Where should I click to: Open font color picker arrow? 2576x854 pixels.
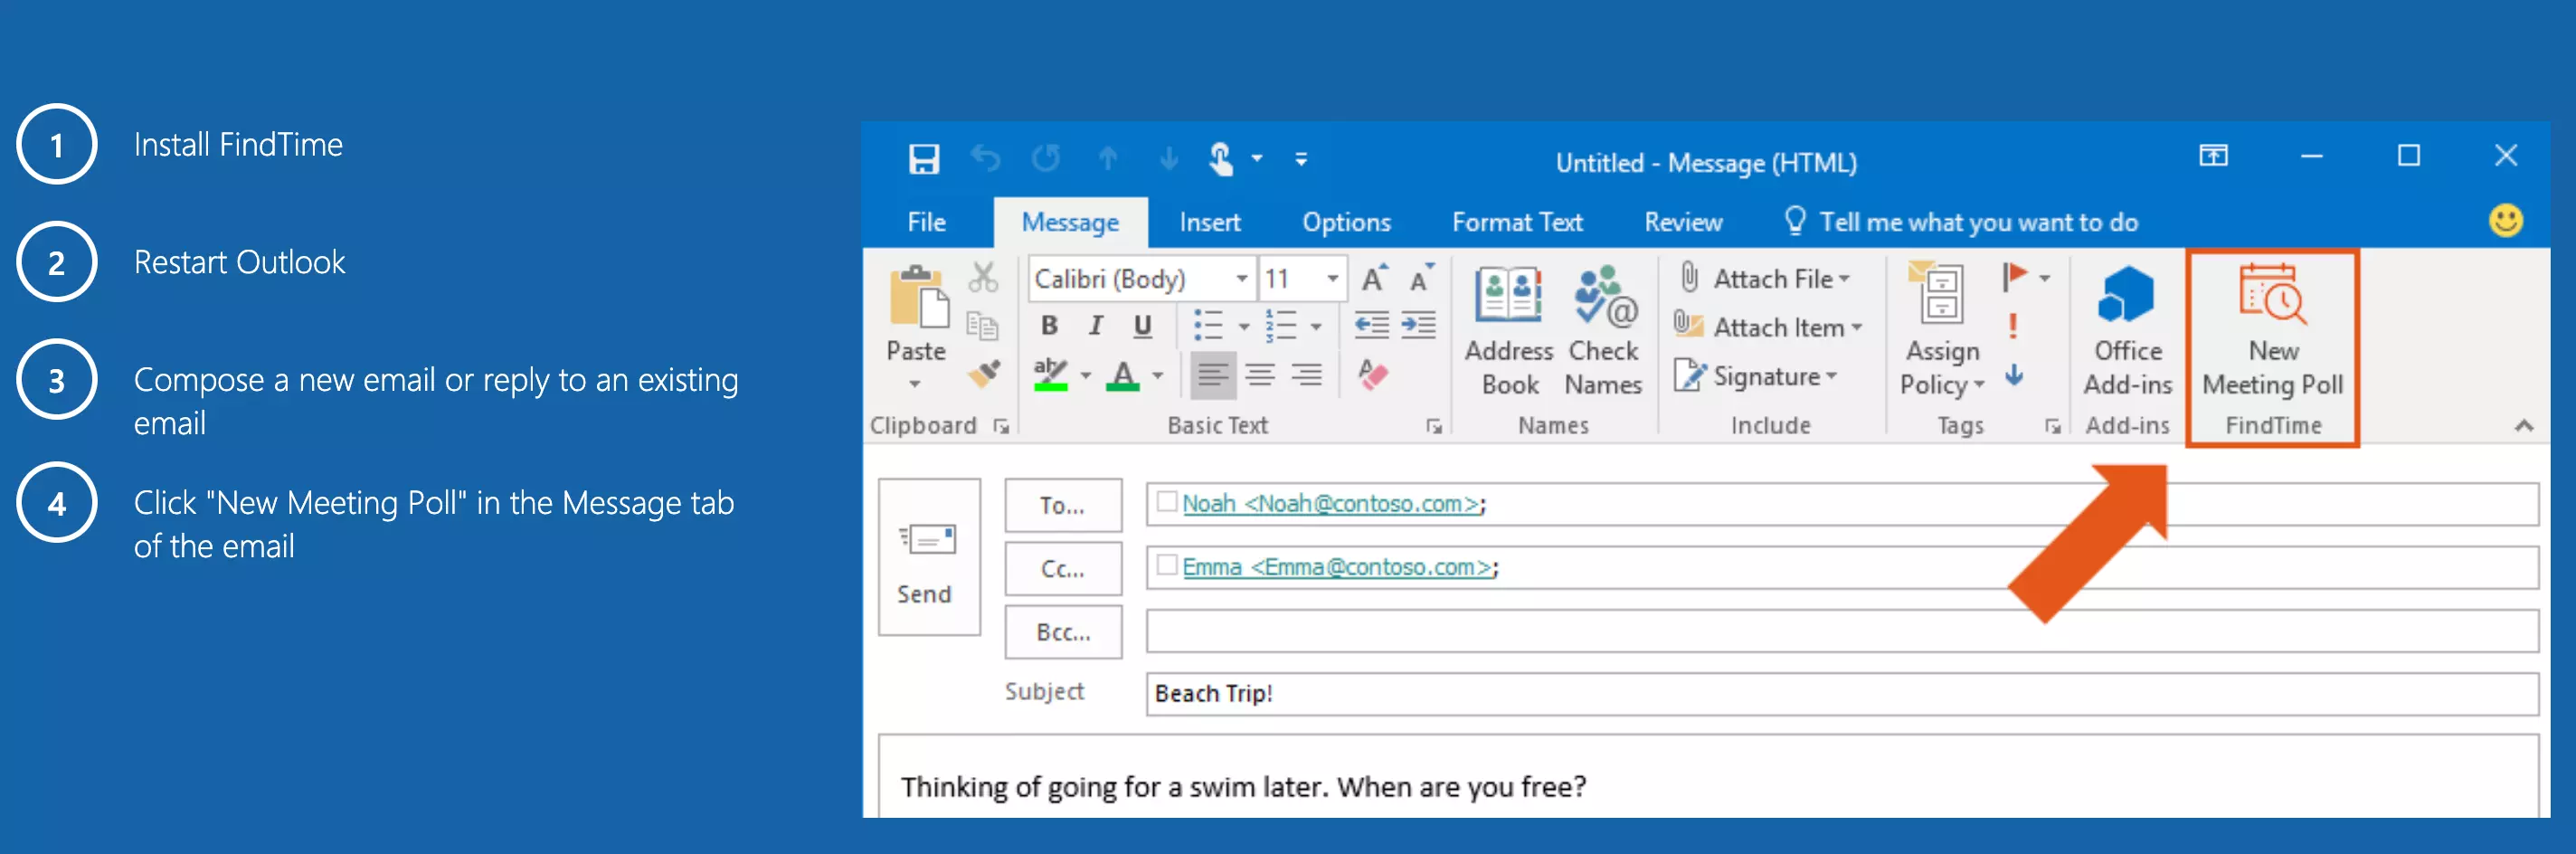(1158, 376)
